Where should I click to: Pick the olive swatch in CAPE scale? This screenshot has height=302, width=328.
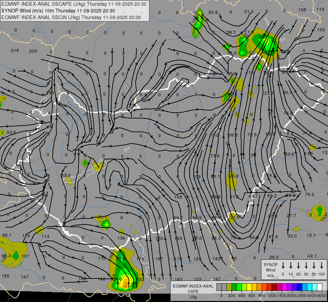pyautogui.click(x=229, y=287)
